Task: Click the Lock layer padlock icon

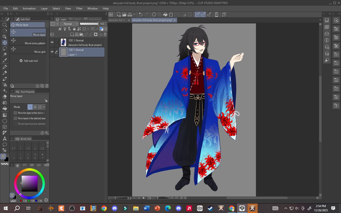Action: click(x=74, y=29)
